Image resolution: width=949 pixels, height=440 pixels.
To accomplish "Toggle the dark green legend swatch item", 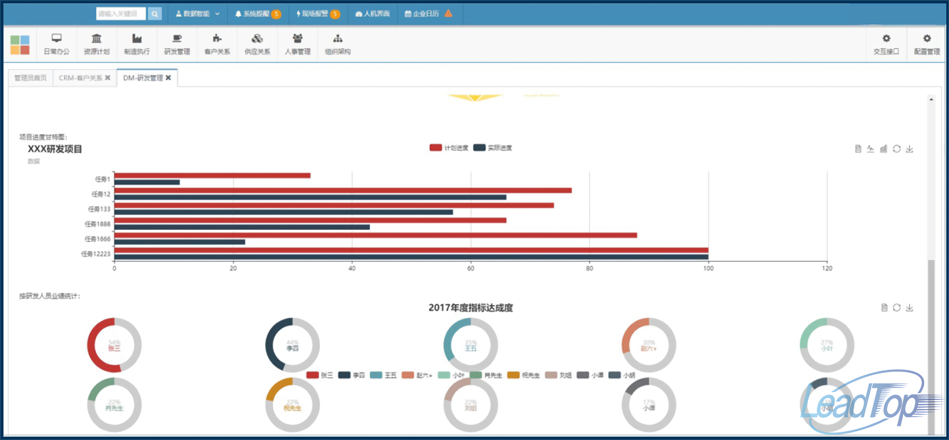I will tap(486, 375).
